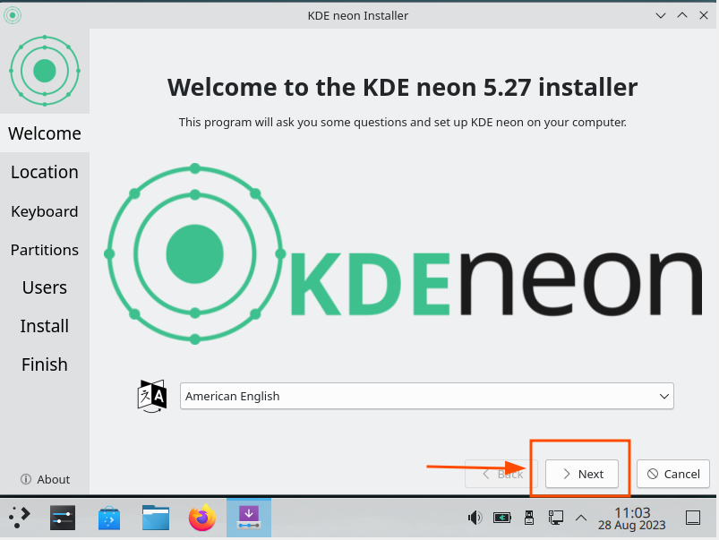719x540 pixels.
Task: Go to the Install step
Action: point(45,326)
